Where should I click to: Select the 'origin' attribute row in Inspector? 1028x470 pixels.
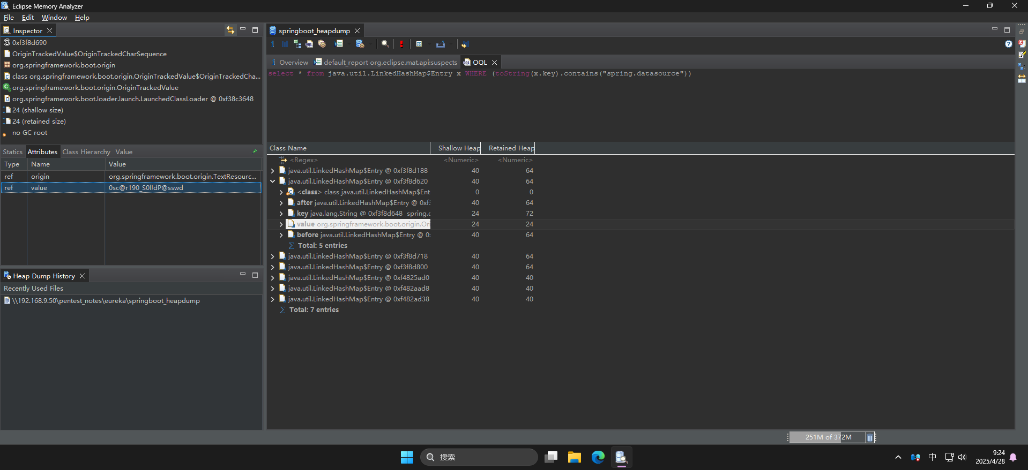coord(131,176)
